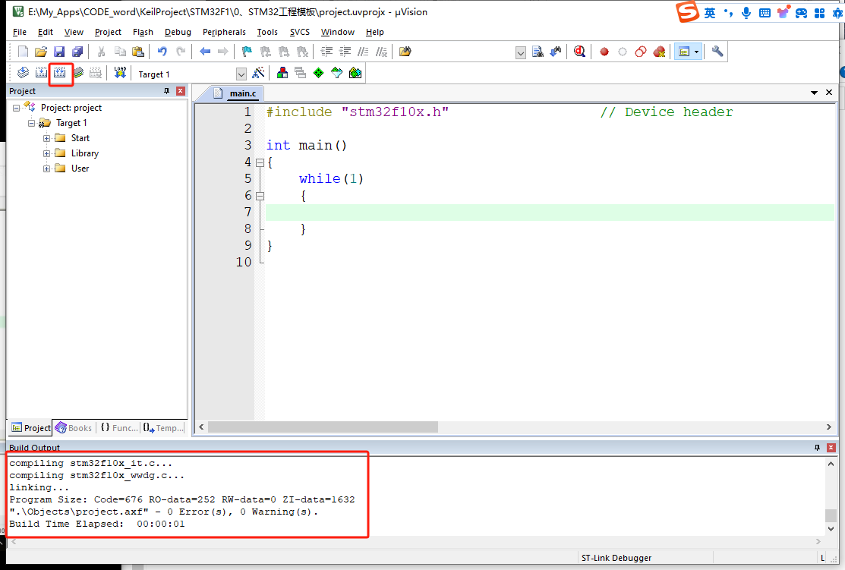Insert a bookmark with the flag icon
The image size is (845, 570).
(x=247, y=52)
